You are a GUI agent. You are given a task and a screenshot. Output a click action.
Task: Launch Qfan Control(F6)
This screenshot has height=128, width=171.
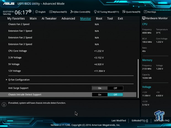[x=80, y=12]
